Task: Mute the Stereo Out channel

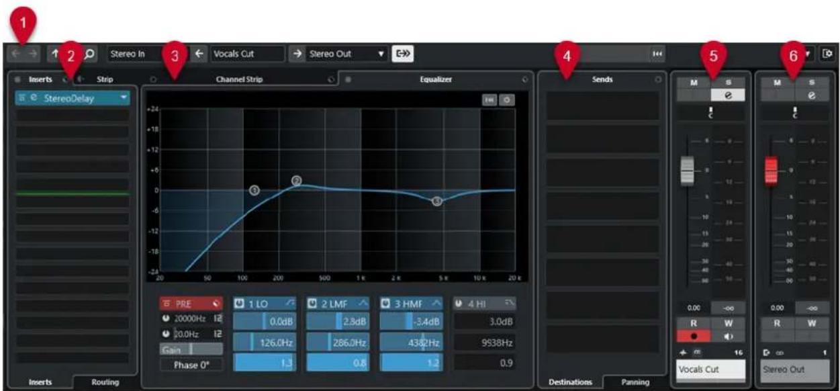Action: (777, 82)
